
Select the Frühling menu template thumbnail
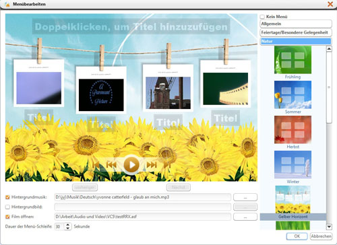(293, 60)
